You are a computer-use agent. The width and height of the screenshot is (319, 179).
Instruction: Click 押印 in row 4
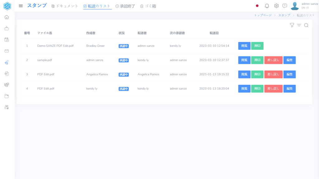pos(257,89)
